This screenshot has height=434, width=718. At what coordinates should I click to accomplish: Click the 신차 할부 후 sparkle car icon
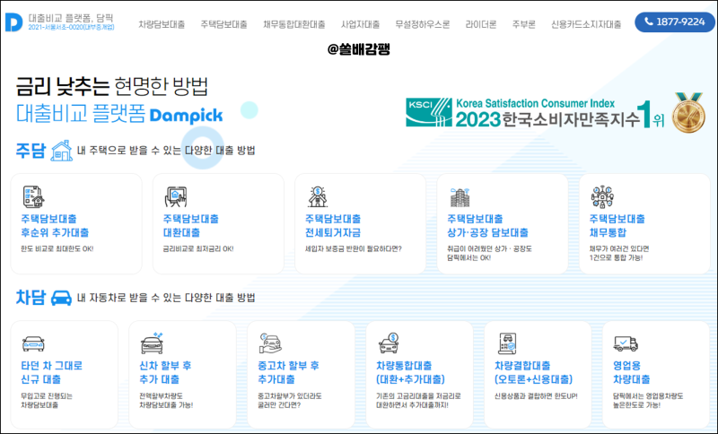coord(152,343)
